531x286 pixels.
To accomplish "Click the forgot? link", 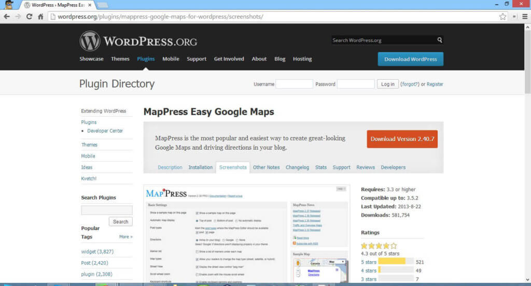I will tap(410, 84).
